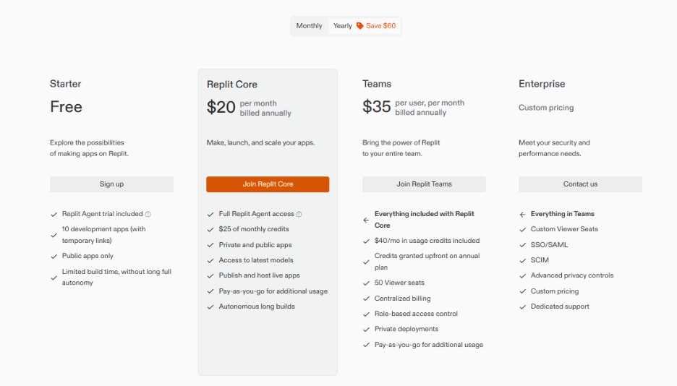Click the info icon next to Replit Agent trial
This screenshot has height=386, width=677.
point(148,215)
